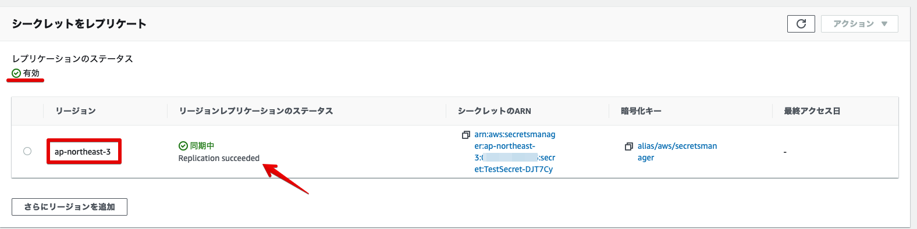Click the 暗号化キー column header

[641, 111]
